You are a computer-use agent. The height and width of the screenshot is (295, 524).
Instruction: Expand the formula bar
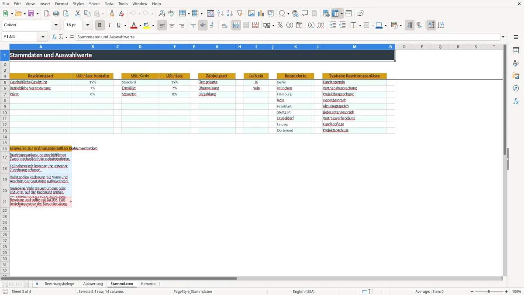click(x=503, y=37)
